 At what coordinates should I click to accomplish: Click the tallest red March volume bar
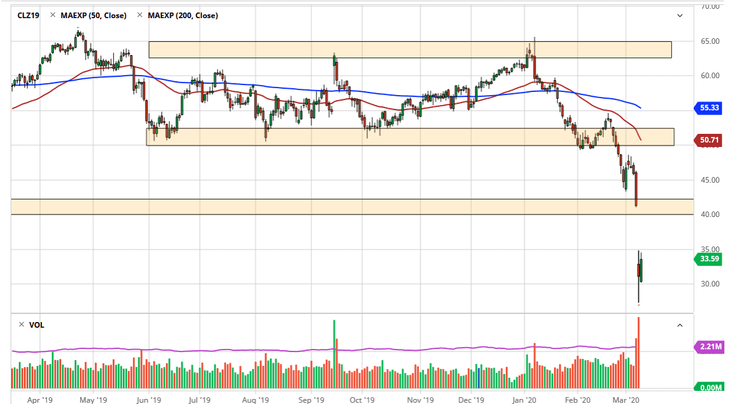click(x=638, y=353)
